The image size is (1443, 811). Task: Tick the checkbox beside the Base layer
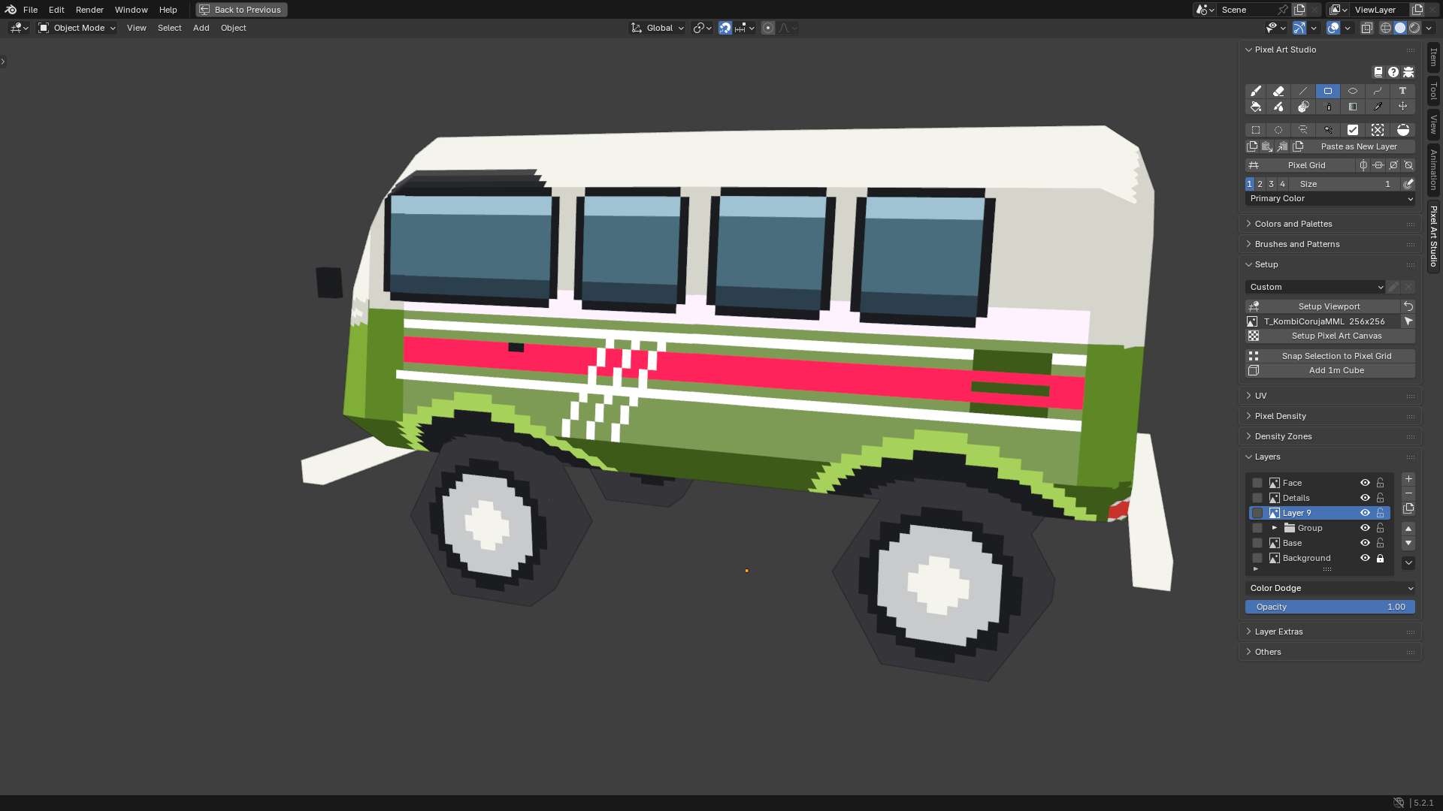1257,543
